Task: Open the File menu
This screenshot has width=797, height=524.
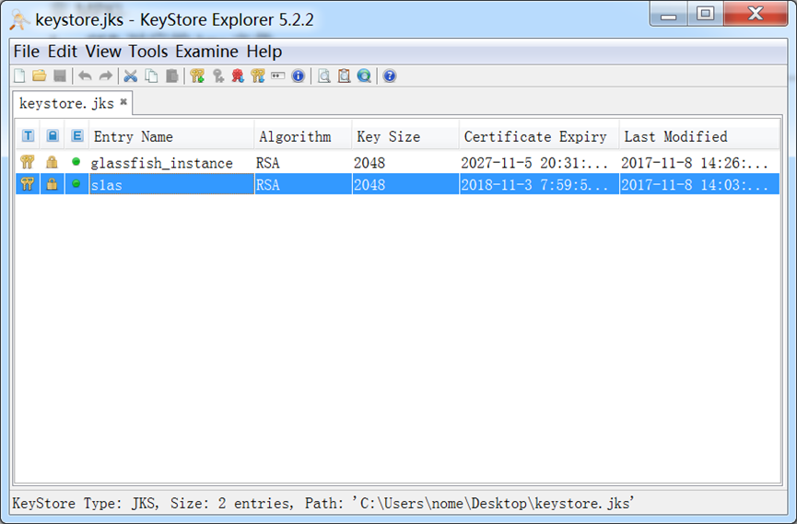Action: (27, 52)
